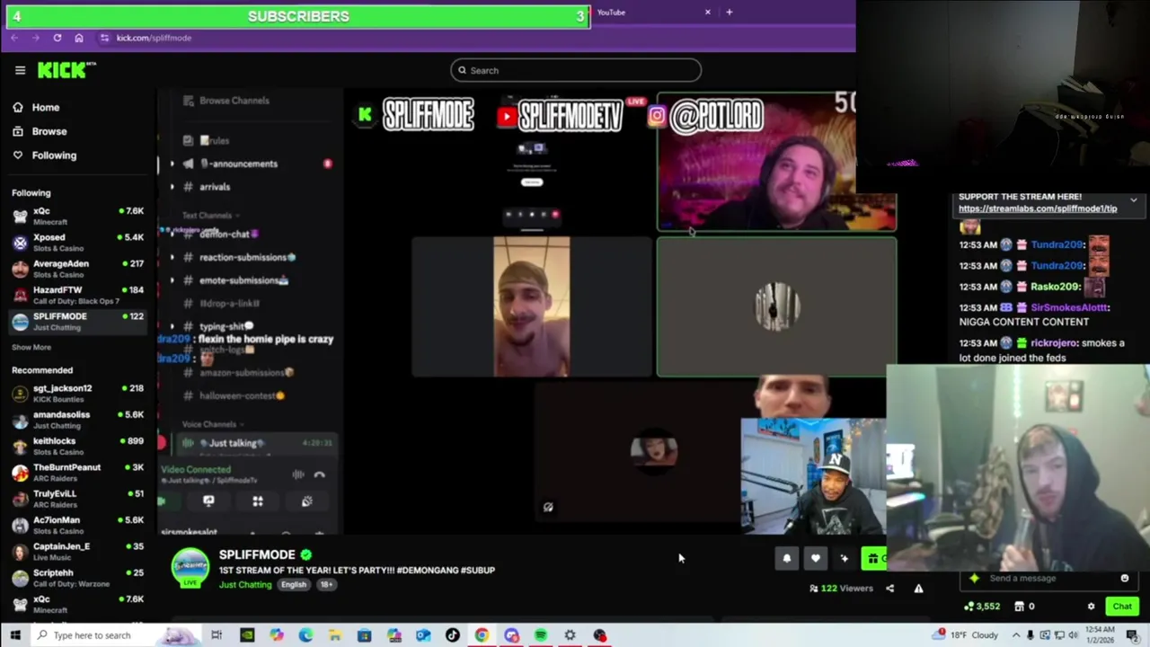Share the stream using the share icon

tap(889, 589)
